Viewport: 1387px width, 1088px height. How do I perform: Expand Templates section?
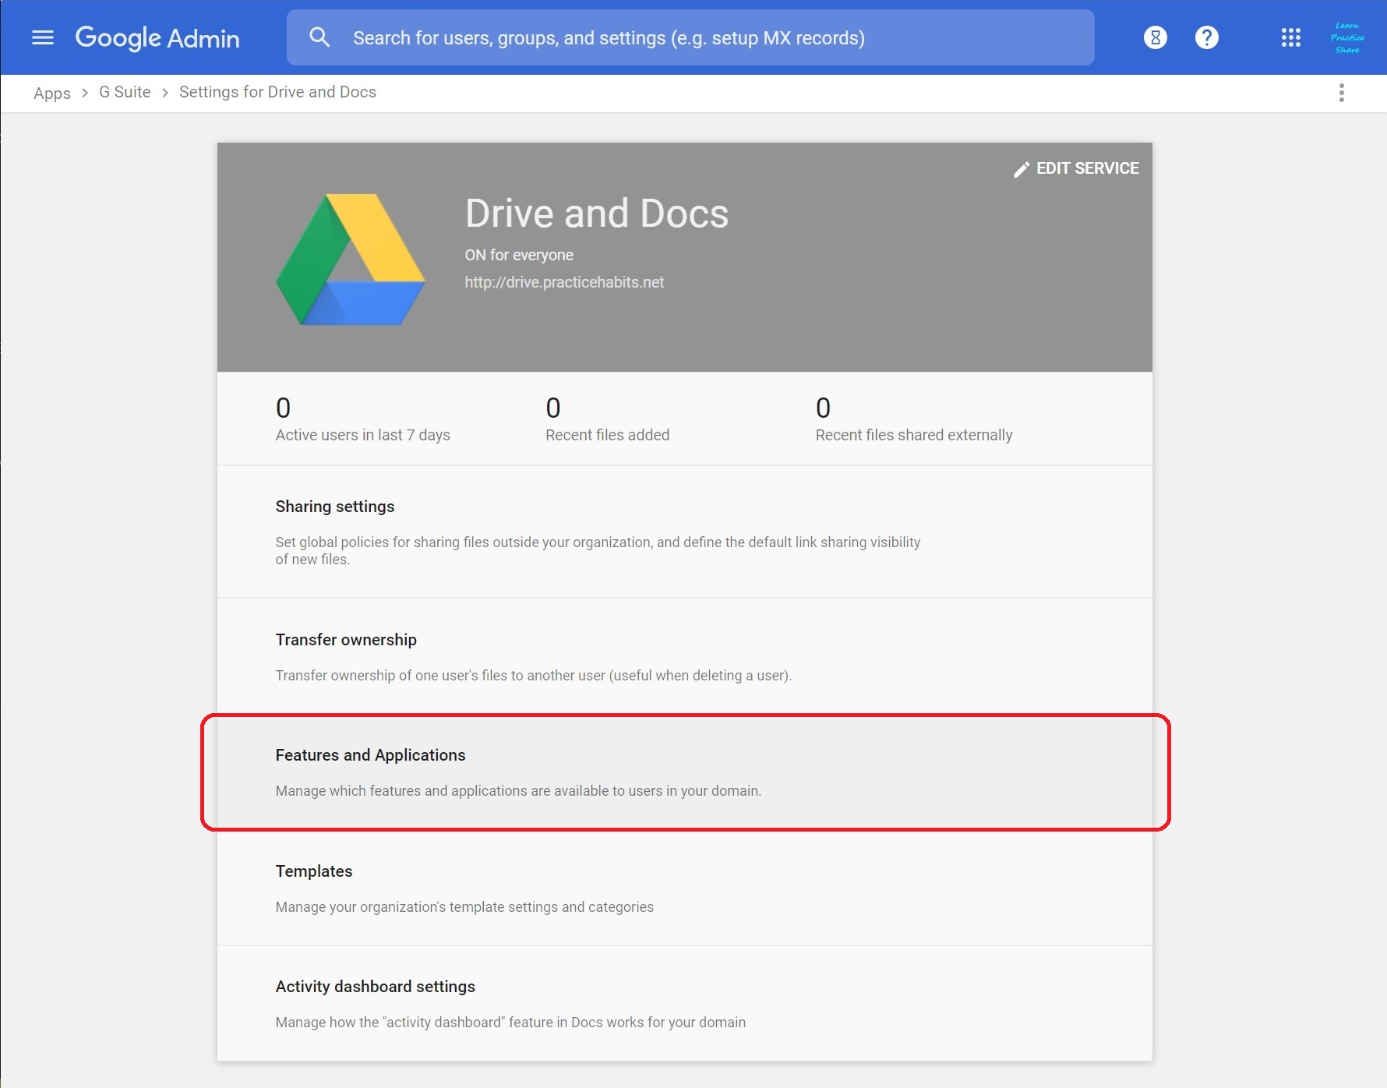click(685, 888)
